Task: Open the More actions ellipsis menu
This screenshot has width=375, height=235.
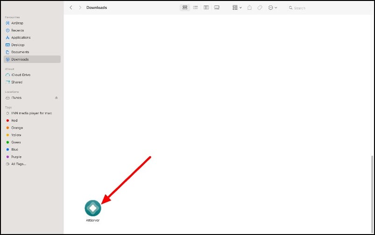Action: click(272, 7)
